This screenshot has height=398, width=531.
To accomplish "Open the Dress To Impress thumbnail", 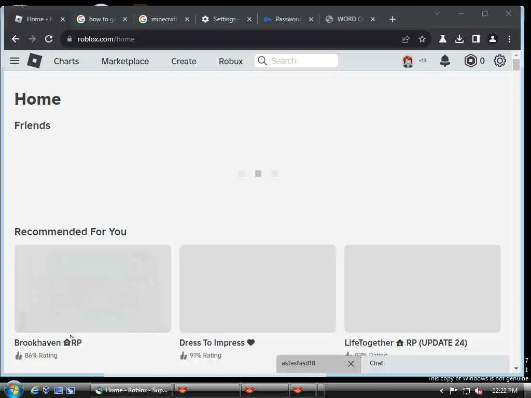I will 258,289.
